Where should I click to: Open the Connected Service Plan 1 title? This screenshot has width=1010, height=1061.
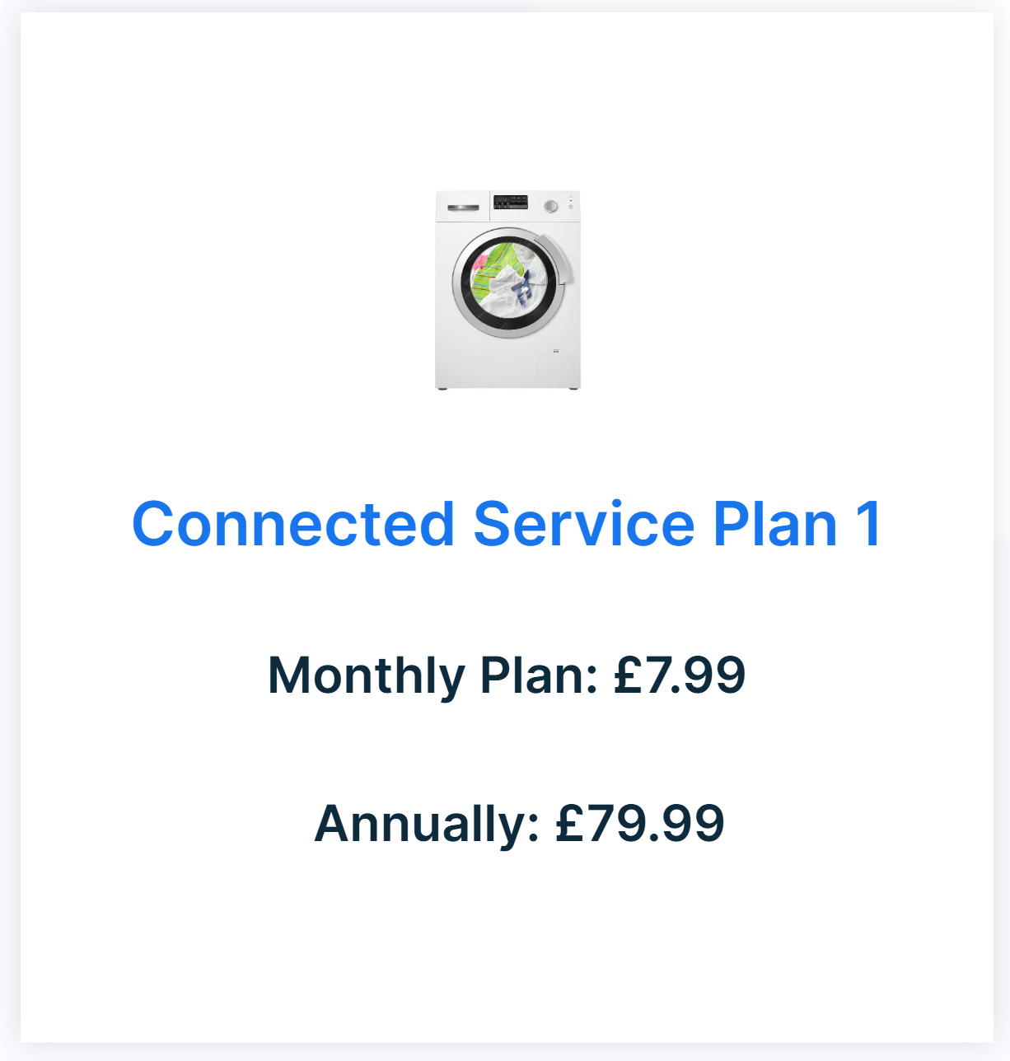coord(507,525)
